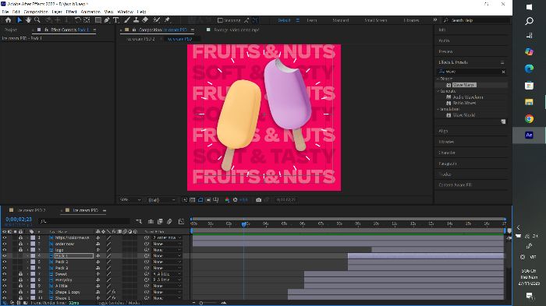This screenshot has width=546, height=306.
Task: Select the Hand tool
Action: point(28,20)
